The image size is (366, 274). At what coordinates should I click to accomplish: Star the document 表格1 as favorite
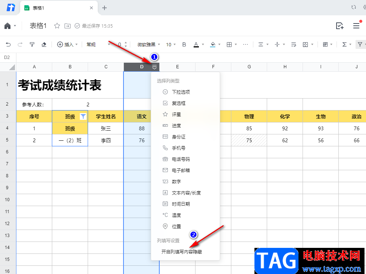pyautogui.click(x=57, y=26)
